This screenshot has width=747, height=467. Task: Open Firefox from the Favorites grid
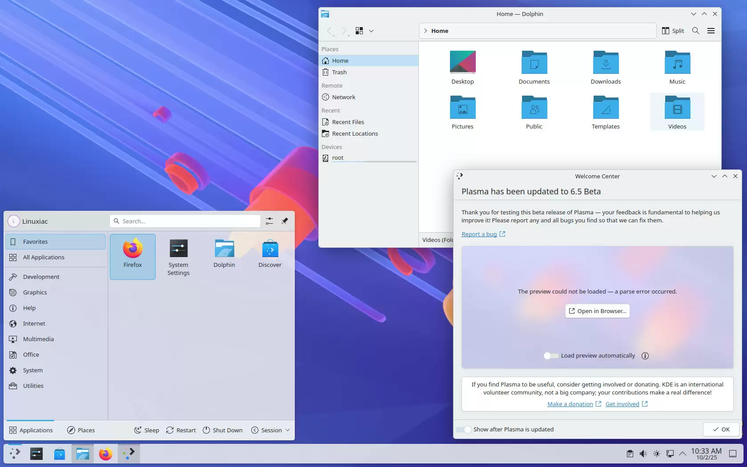[133, 256]
